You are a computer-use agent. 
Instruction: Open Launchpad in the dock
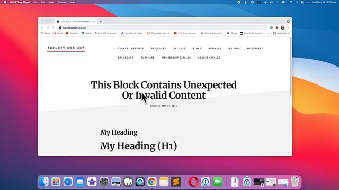coord(56,182)
